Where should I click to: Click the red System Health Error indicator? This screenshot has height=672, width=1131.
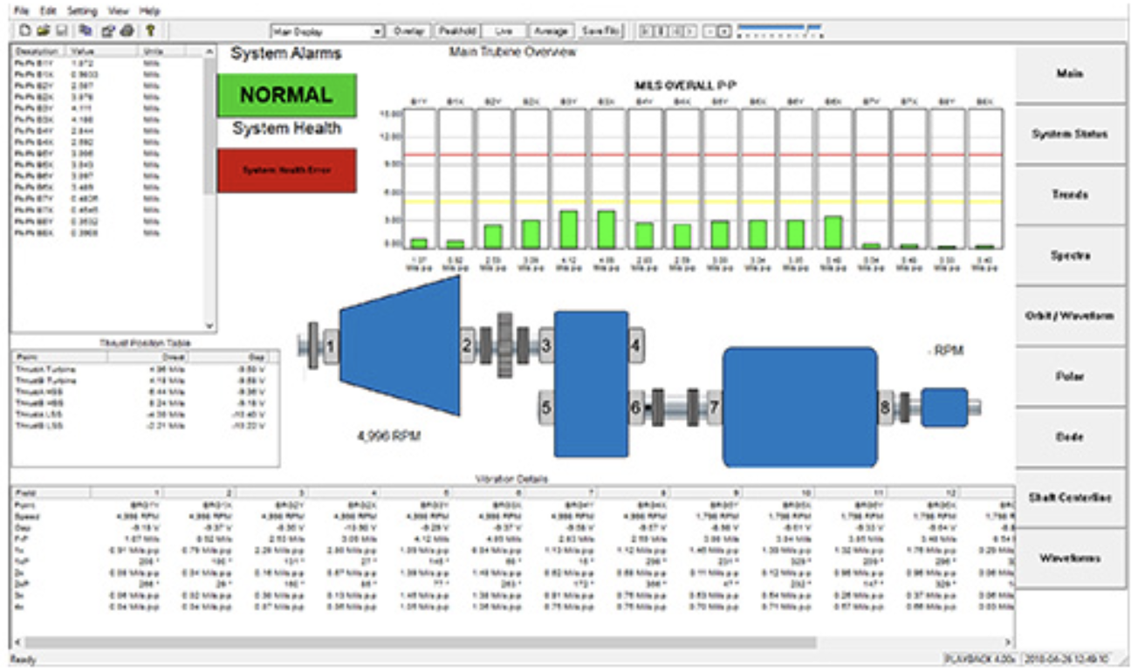pyautogui.click(x=286, y=170)
